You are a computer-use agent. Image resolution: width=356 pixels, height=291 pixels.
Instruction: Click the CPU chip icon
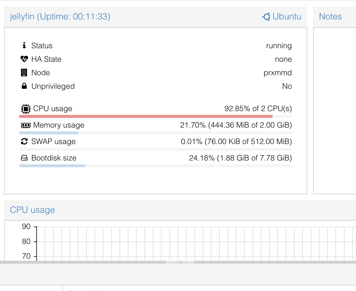click(x=26, y=109)
